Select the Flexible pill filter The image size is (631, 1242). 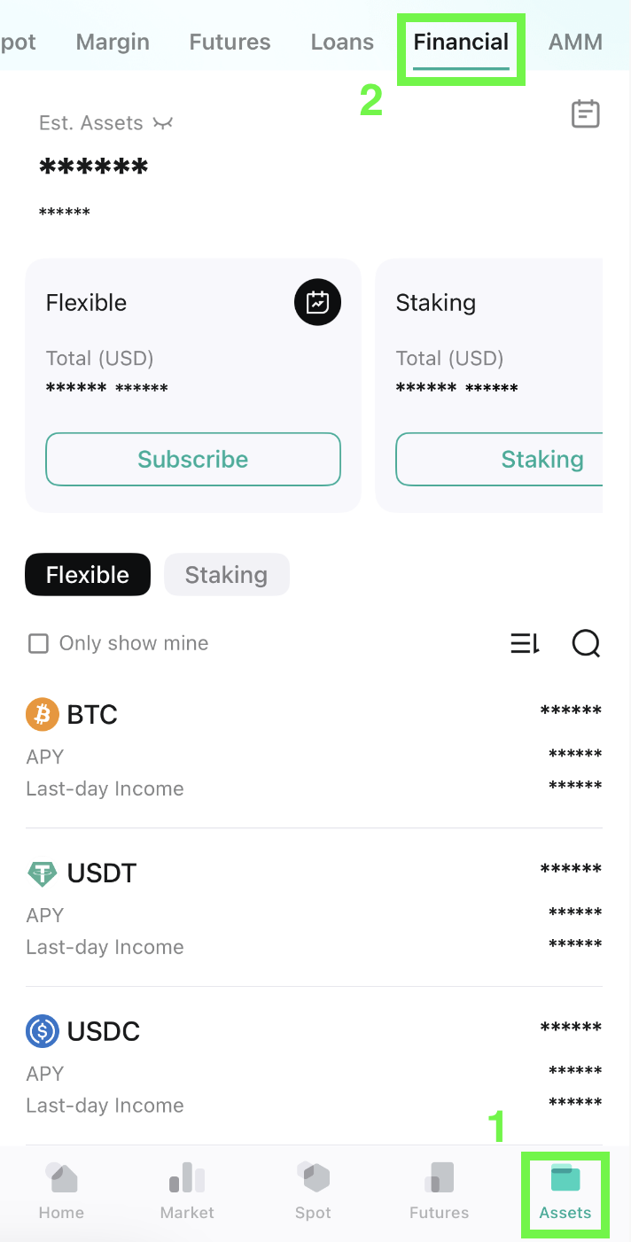click(88, 575)
